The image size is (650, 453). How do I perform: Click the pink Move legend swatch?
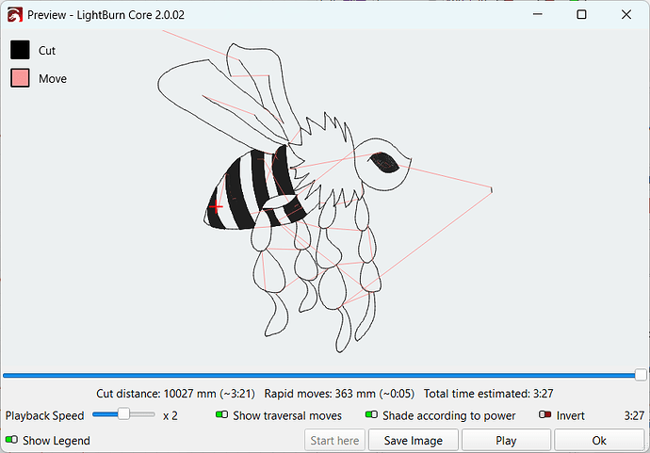(21, 78)
